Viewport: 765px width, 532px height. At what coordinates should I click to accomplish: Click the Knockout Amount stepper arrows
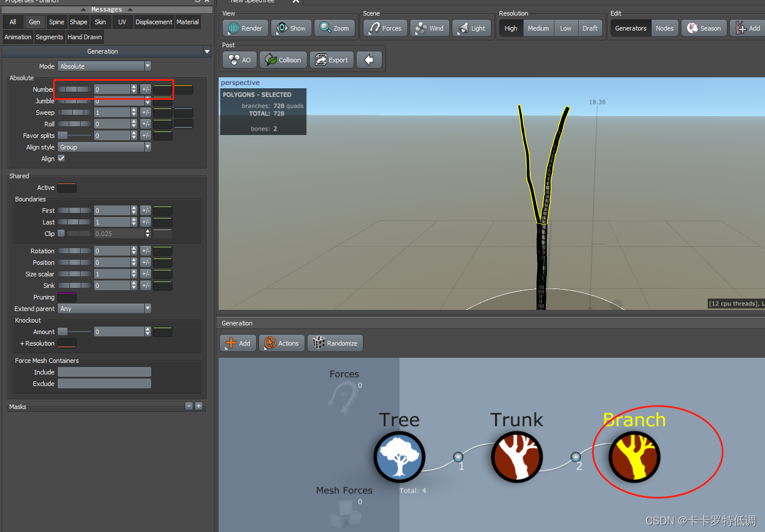(148, 332)
